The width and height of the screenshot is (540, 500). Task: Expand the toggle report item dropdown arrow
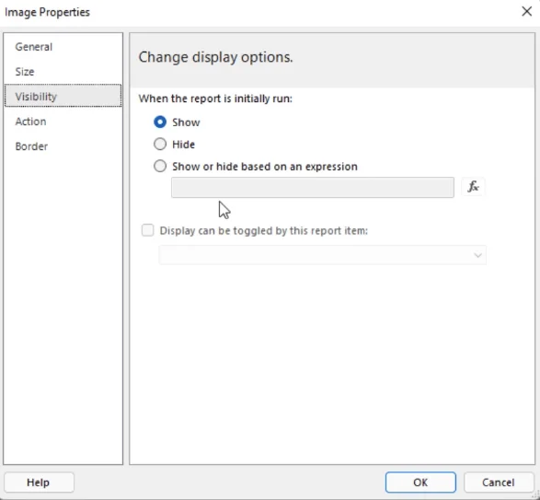pyautogui.click(x=477, y=255)
